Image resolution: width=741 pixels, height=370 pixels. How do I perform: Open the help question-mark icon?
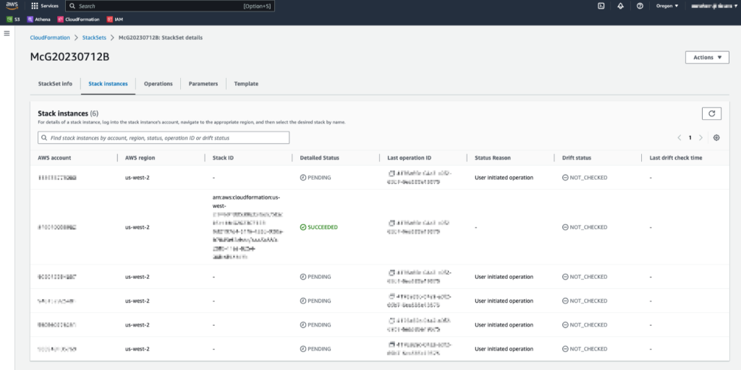[x=640, y=6]
